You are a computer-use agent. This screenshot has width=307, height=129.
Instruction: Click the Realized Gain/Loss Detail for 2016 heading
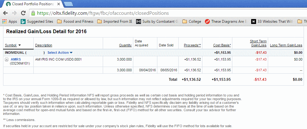[46, 32]
